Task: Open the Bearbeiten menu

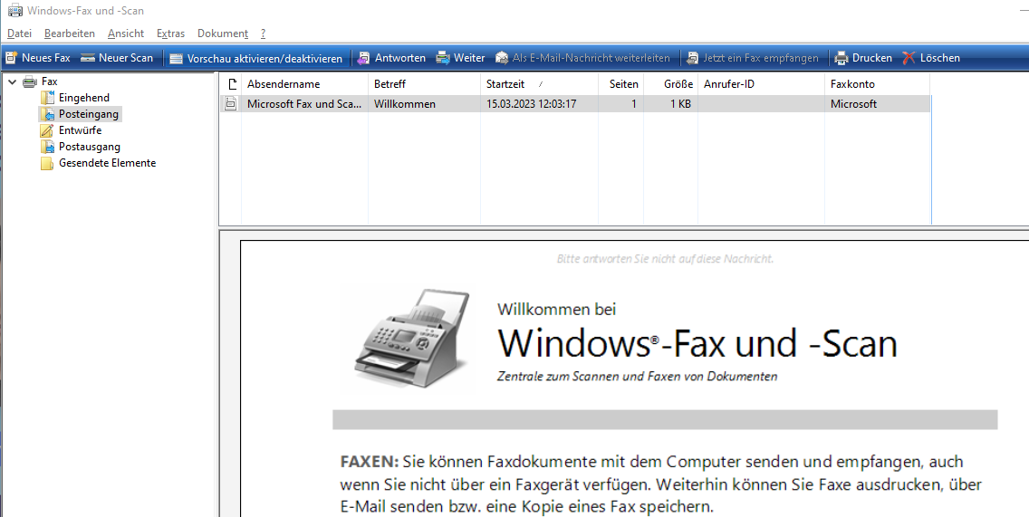Action: 70,34
